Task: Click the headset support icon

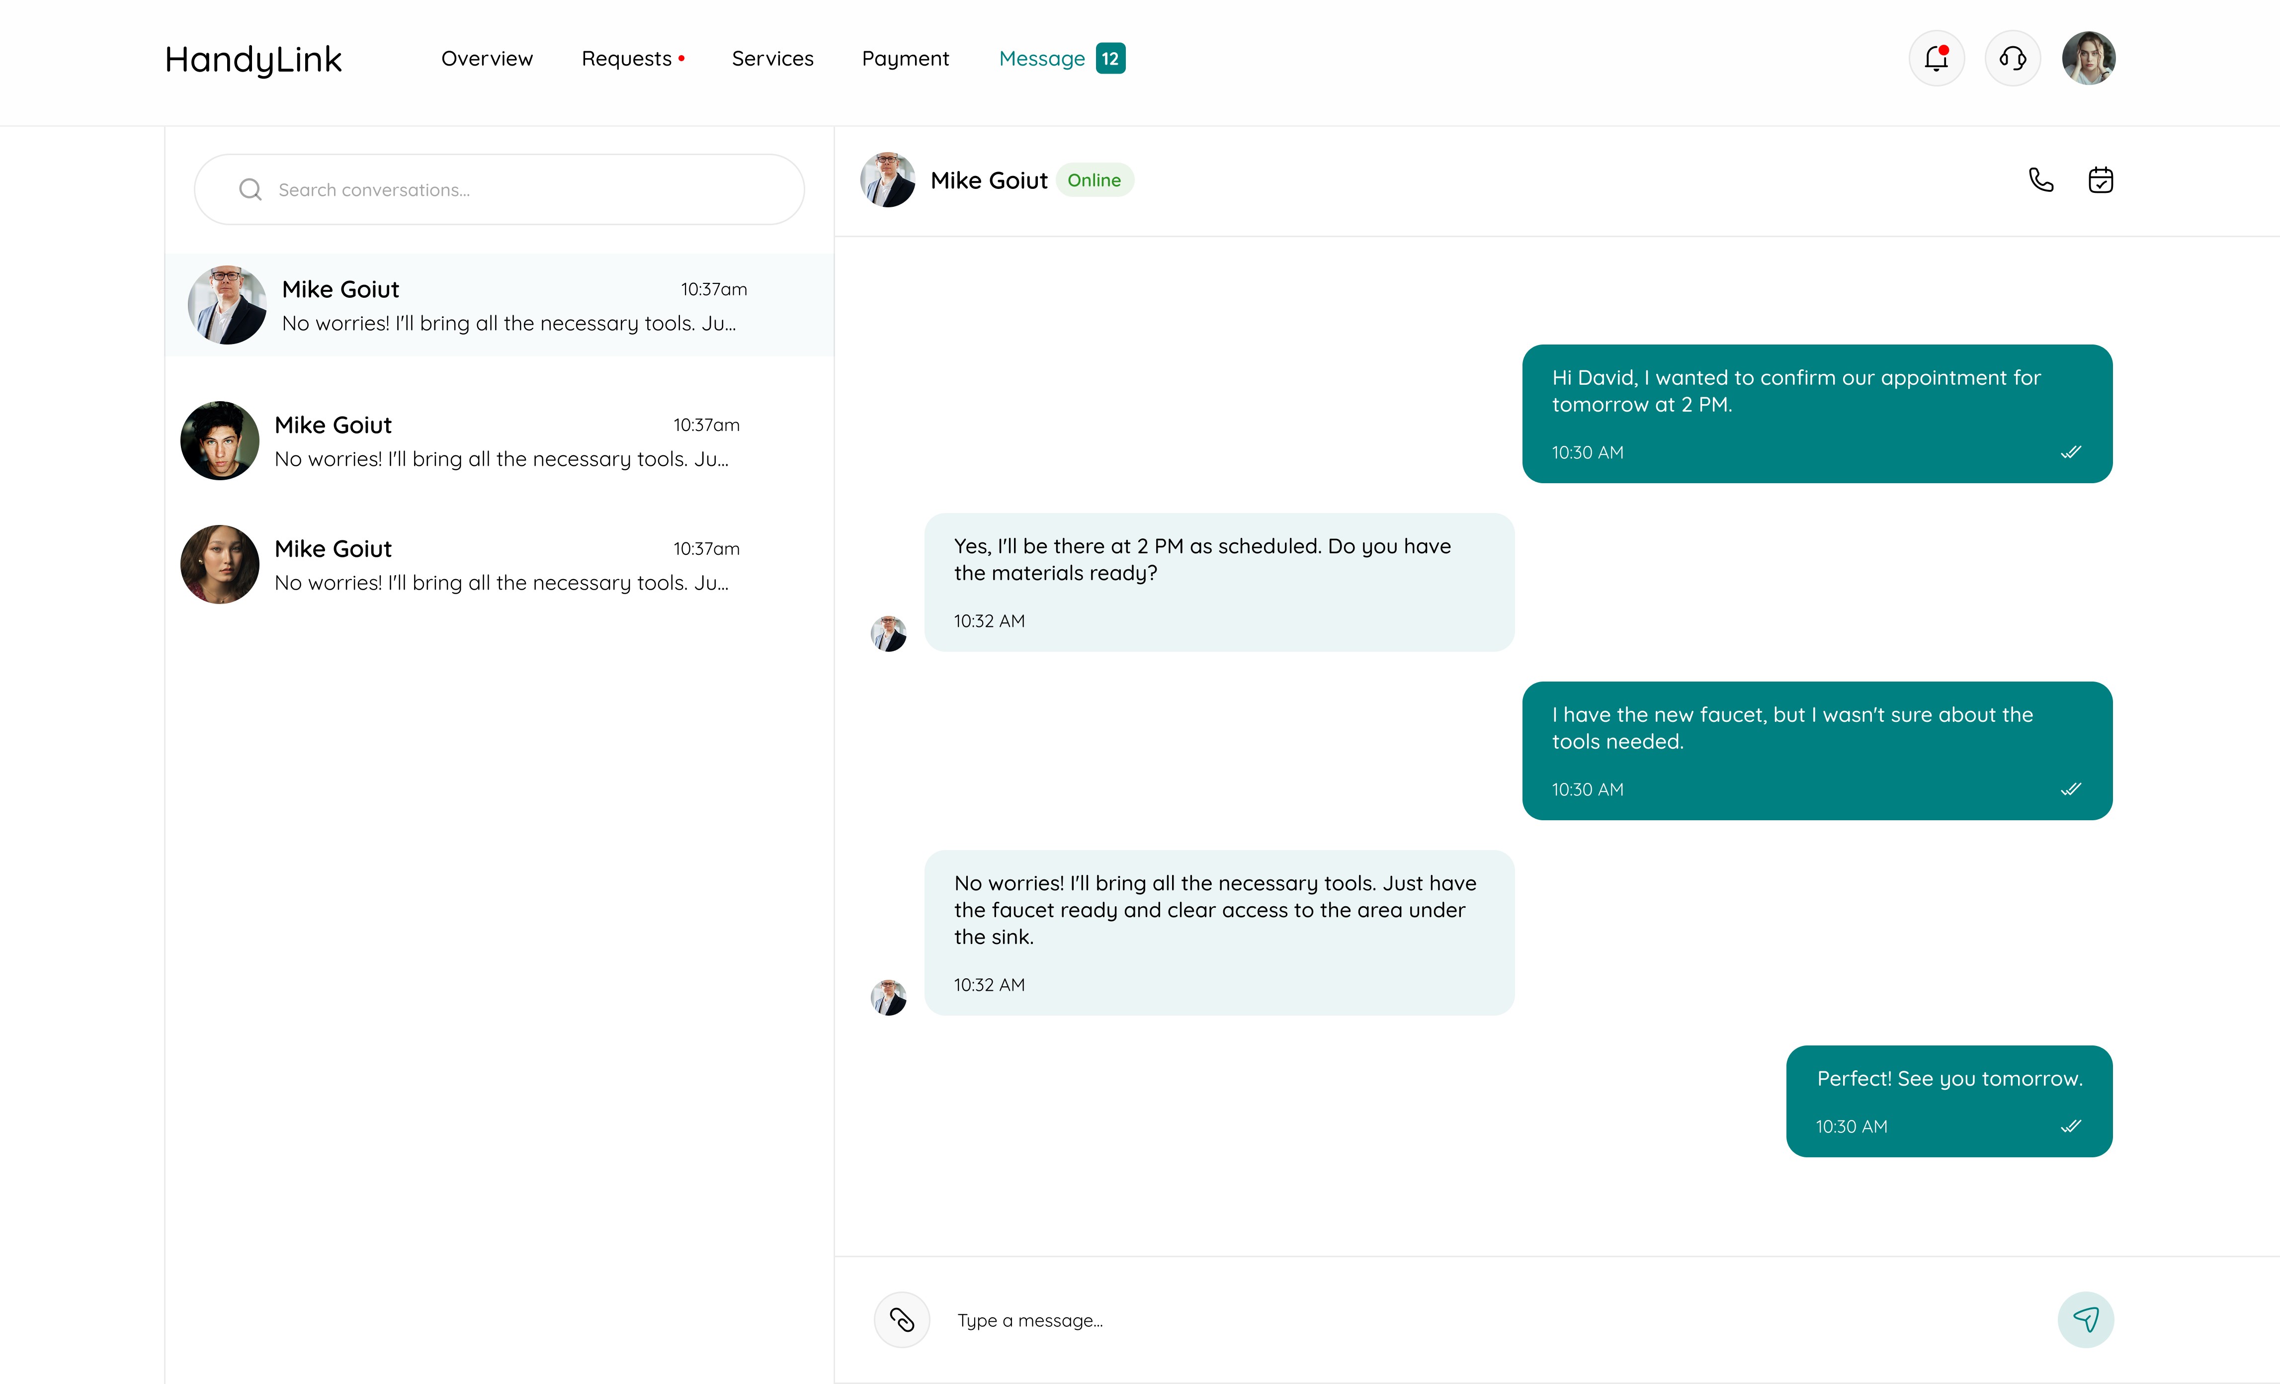Action: pyautogui.click(x=2012, y=58)
